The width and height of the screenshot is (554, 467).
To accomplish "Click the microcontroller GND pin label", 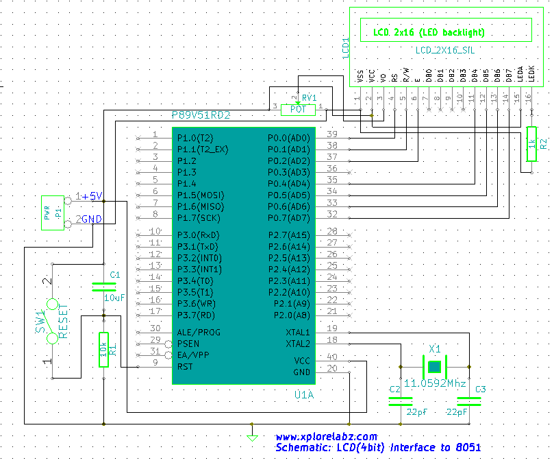I will coord(302,372).
